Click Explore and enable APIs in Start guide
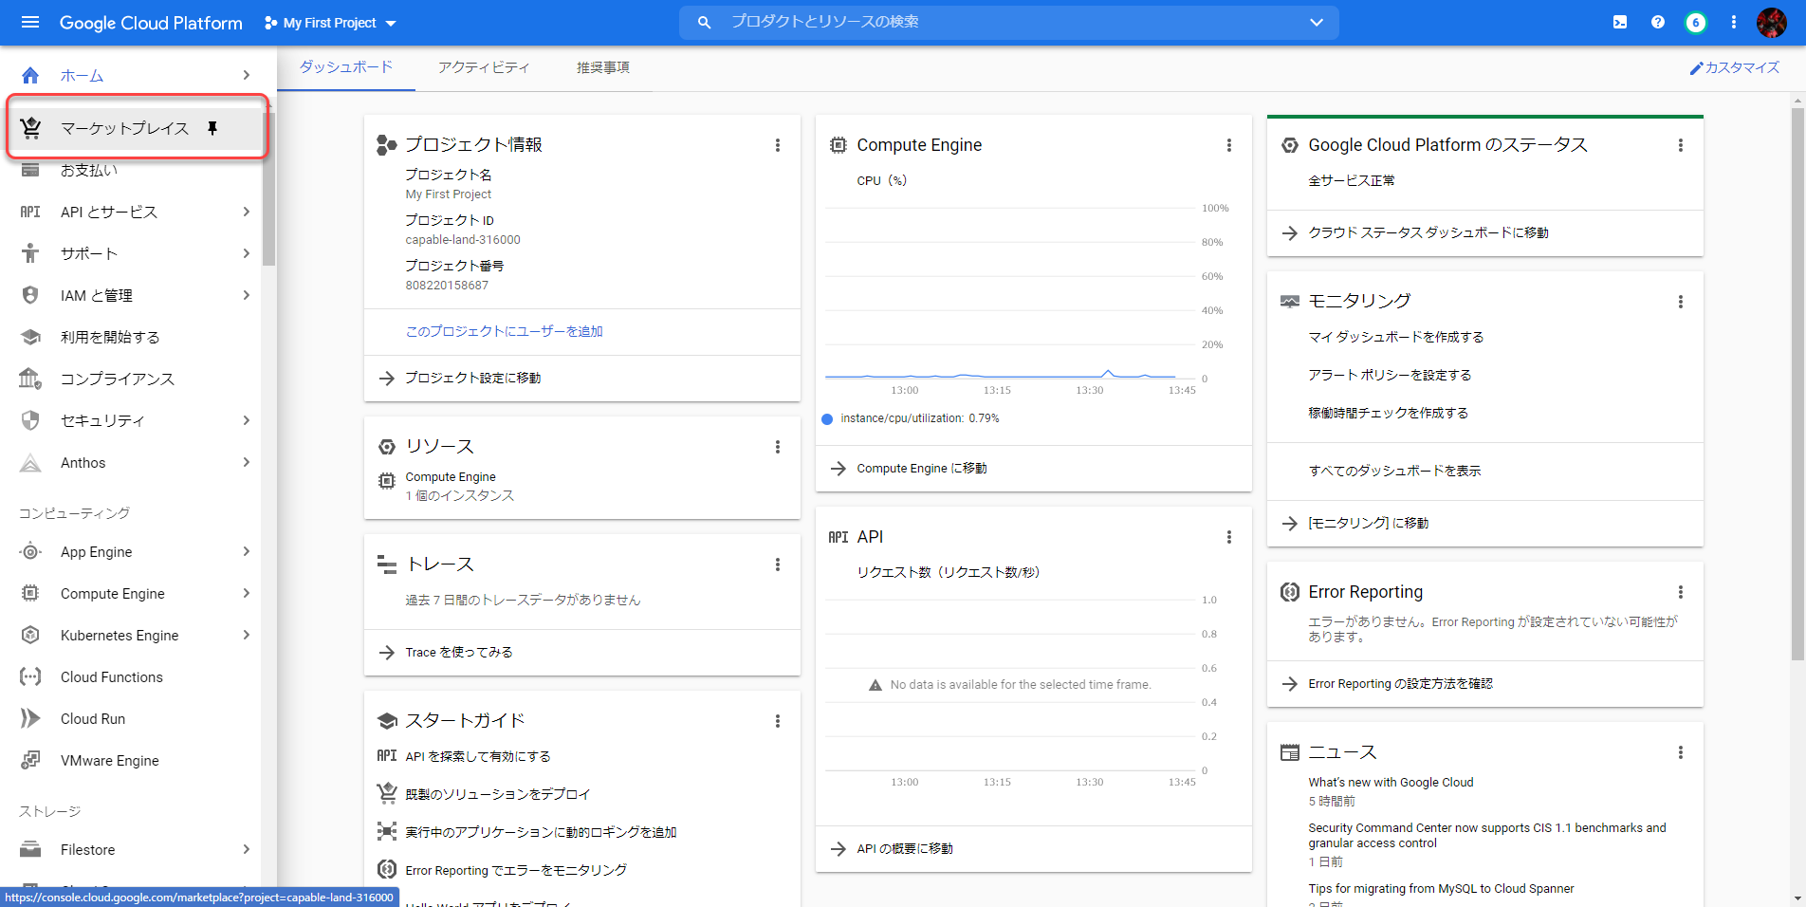Image resolution: width=1806 pixels, height=907 pixels. point(478,756)
